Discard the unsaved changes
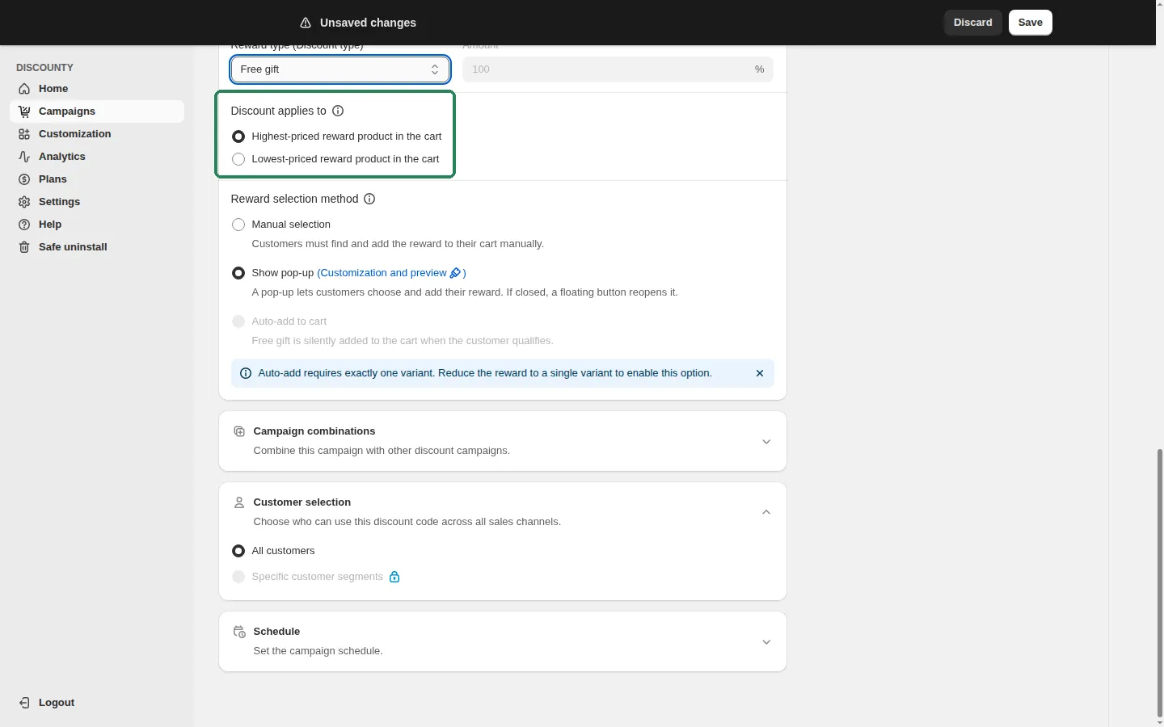Image resolution: width=1164 pixels, height=727 pixels. [973, 23]
